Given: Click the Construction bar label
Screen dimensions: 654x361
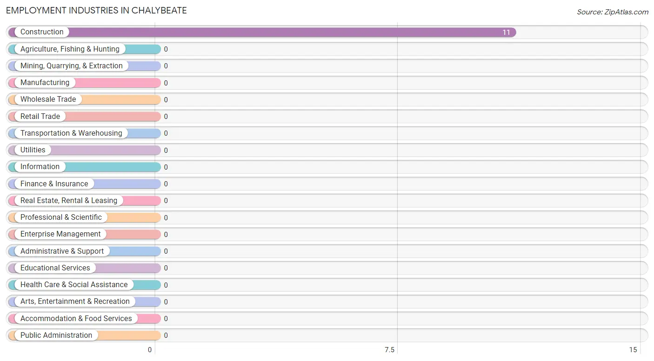Looking at the screenshot, I should [42, 32].
